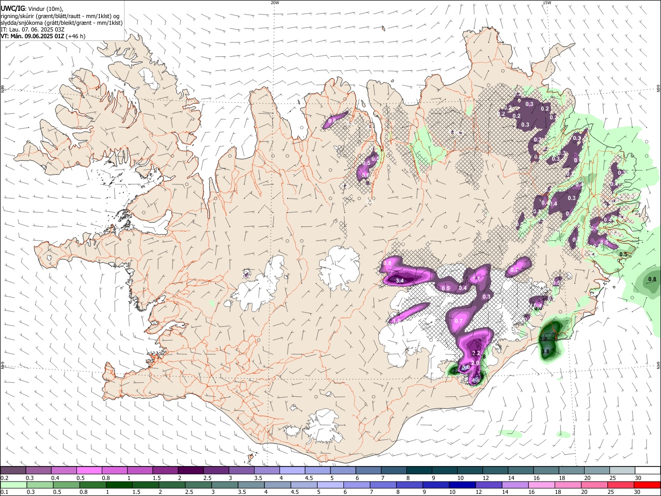The height and width of the screenshot is (496, 661).
Task: Pick the dark green 1–1.5 swatch in lower legend
Action: (120, 485)
